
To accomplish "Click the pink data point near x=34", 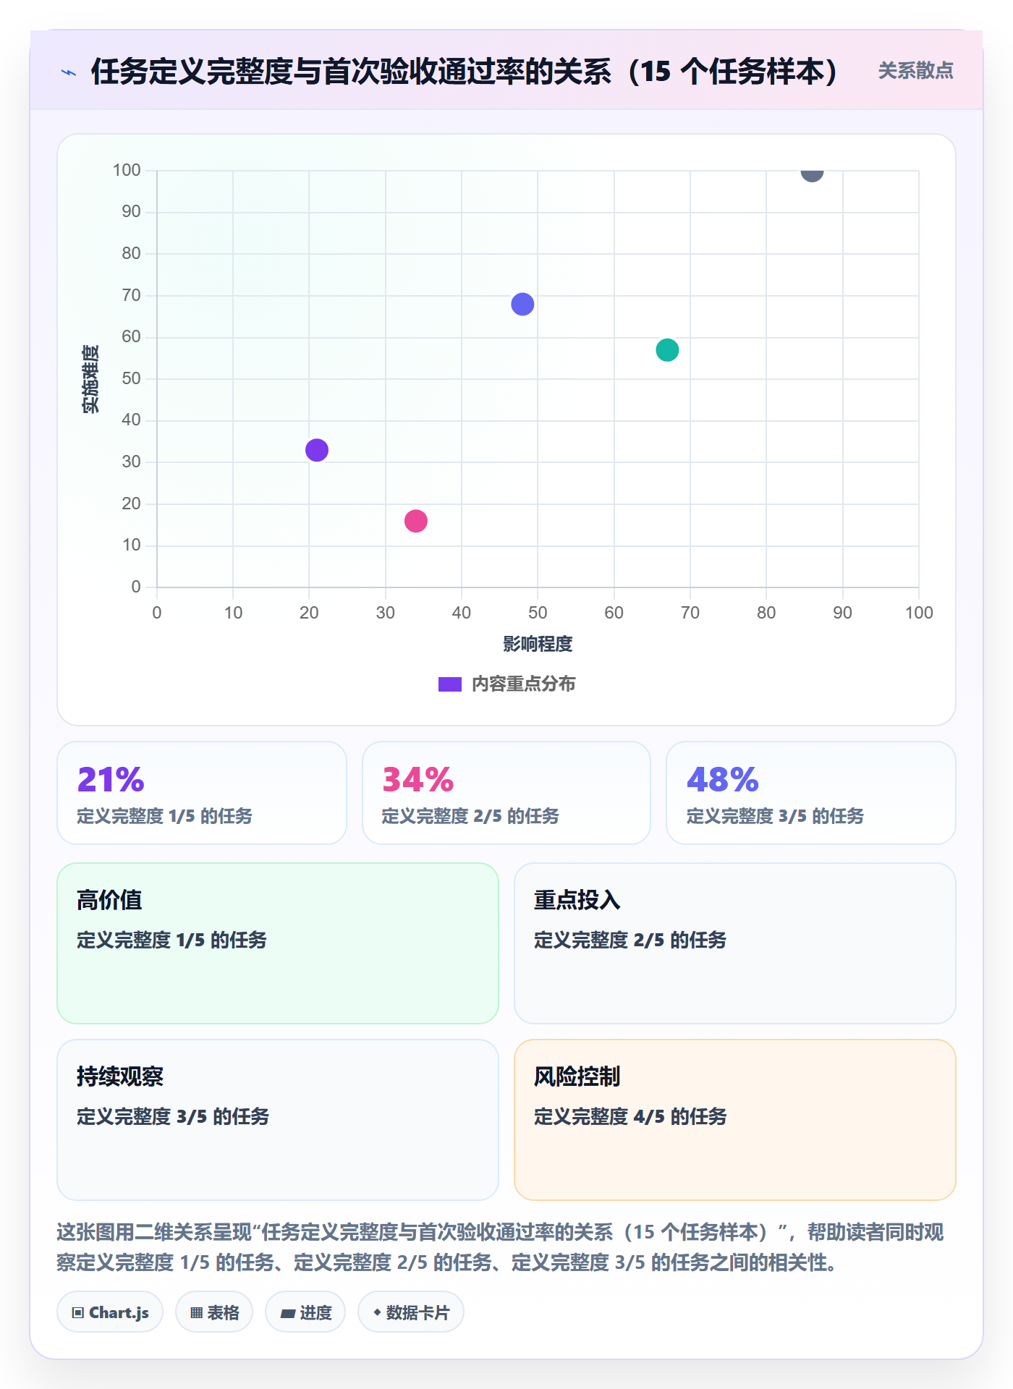I will pyautogui.click(x=416, y=521).
